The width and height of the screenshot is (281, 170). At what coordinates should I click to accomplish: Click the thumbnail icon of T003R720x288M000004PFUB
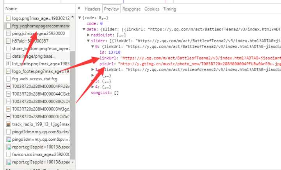(x=8, y=86)
